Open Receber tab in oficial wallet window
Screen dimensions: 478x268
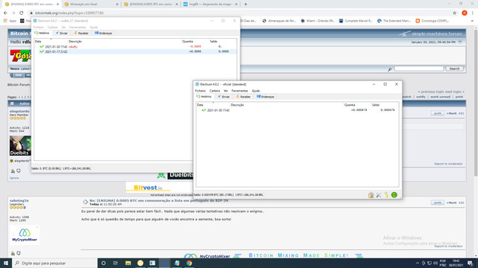click(x=243, y=97)
